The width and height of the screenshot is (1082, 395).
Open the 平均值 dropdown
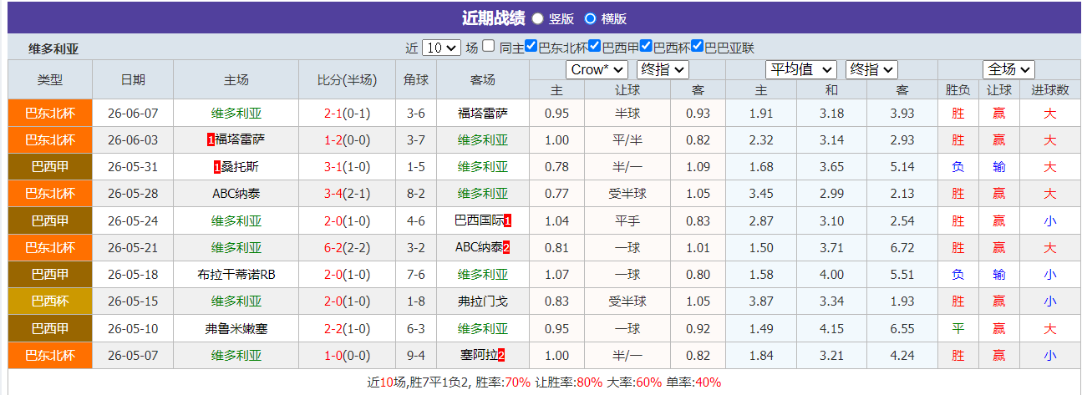click(801, 69)
